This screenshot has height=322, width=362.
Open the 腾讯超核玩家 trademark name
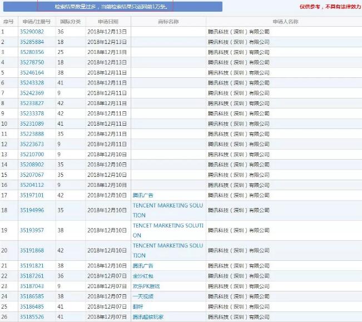pyautogui.click(x=148, y=316)
